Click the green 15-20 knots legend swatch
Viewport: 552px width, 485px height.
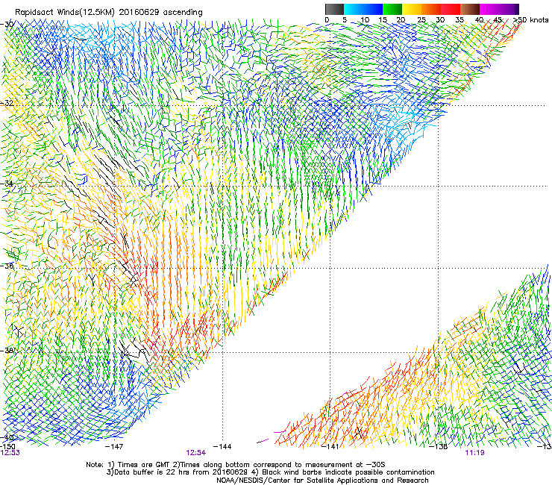(x=392, y=9)
